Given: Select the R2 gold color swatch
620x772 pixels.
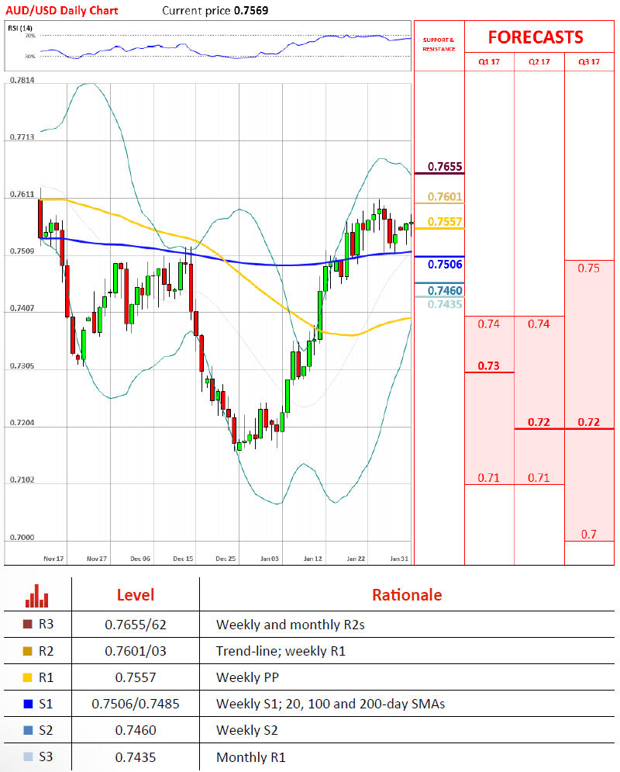Looking at the screenshot, I should (x=28, y=651).
